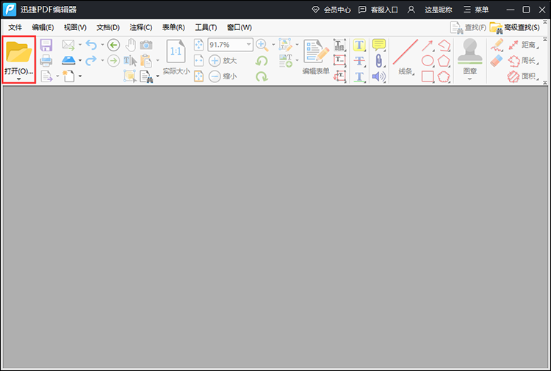The width and height of the screenshot is (551, 371).
Task: Click the 打开(O) folder icon
Action: [x=18, y=51]
